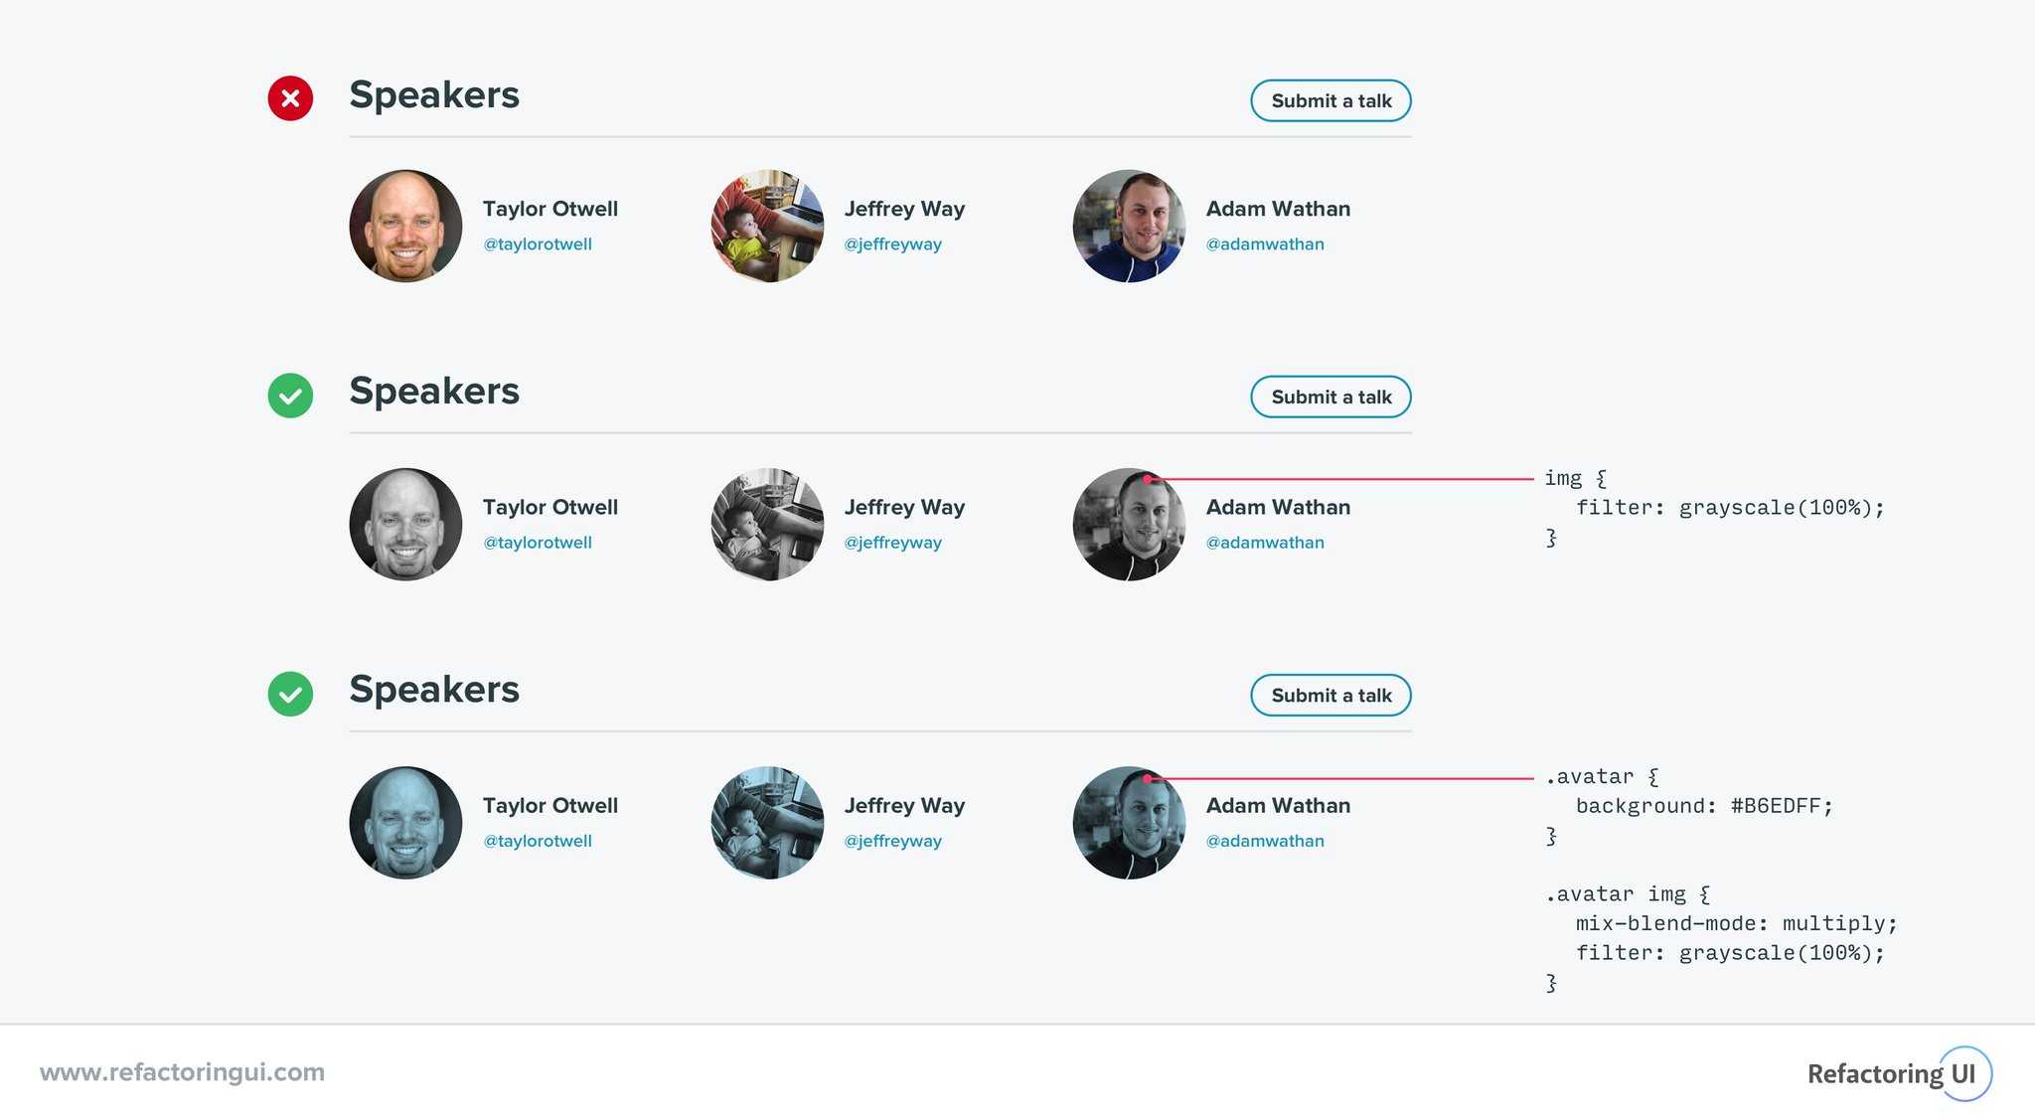Open @adamwathan handle in the blue-tinted section

1264,841
